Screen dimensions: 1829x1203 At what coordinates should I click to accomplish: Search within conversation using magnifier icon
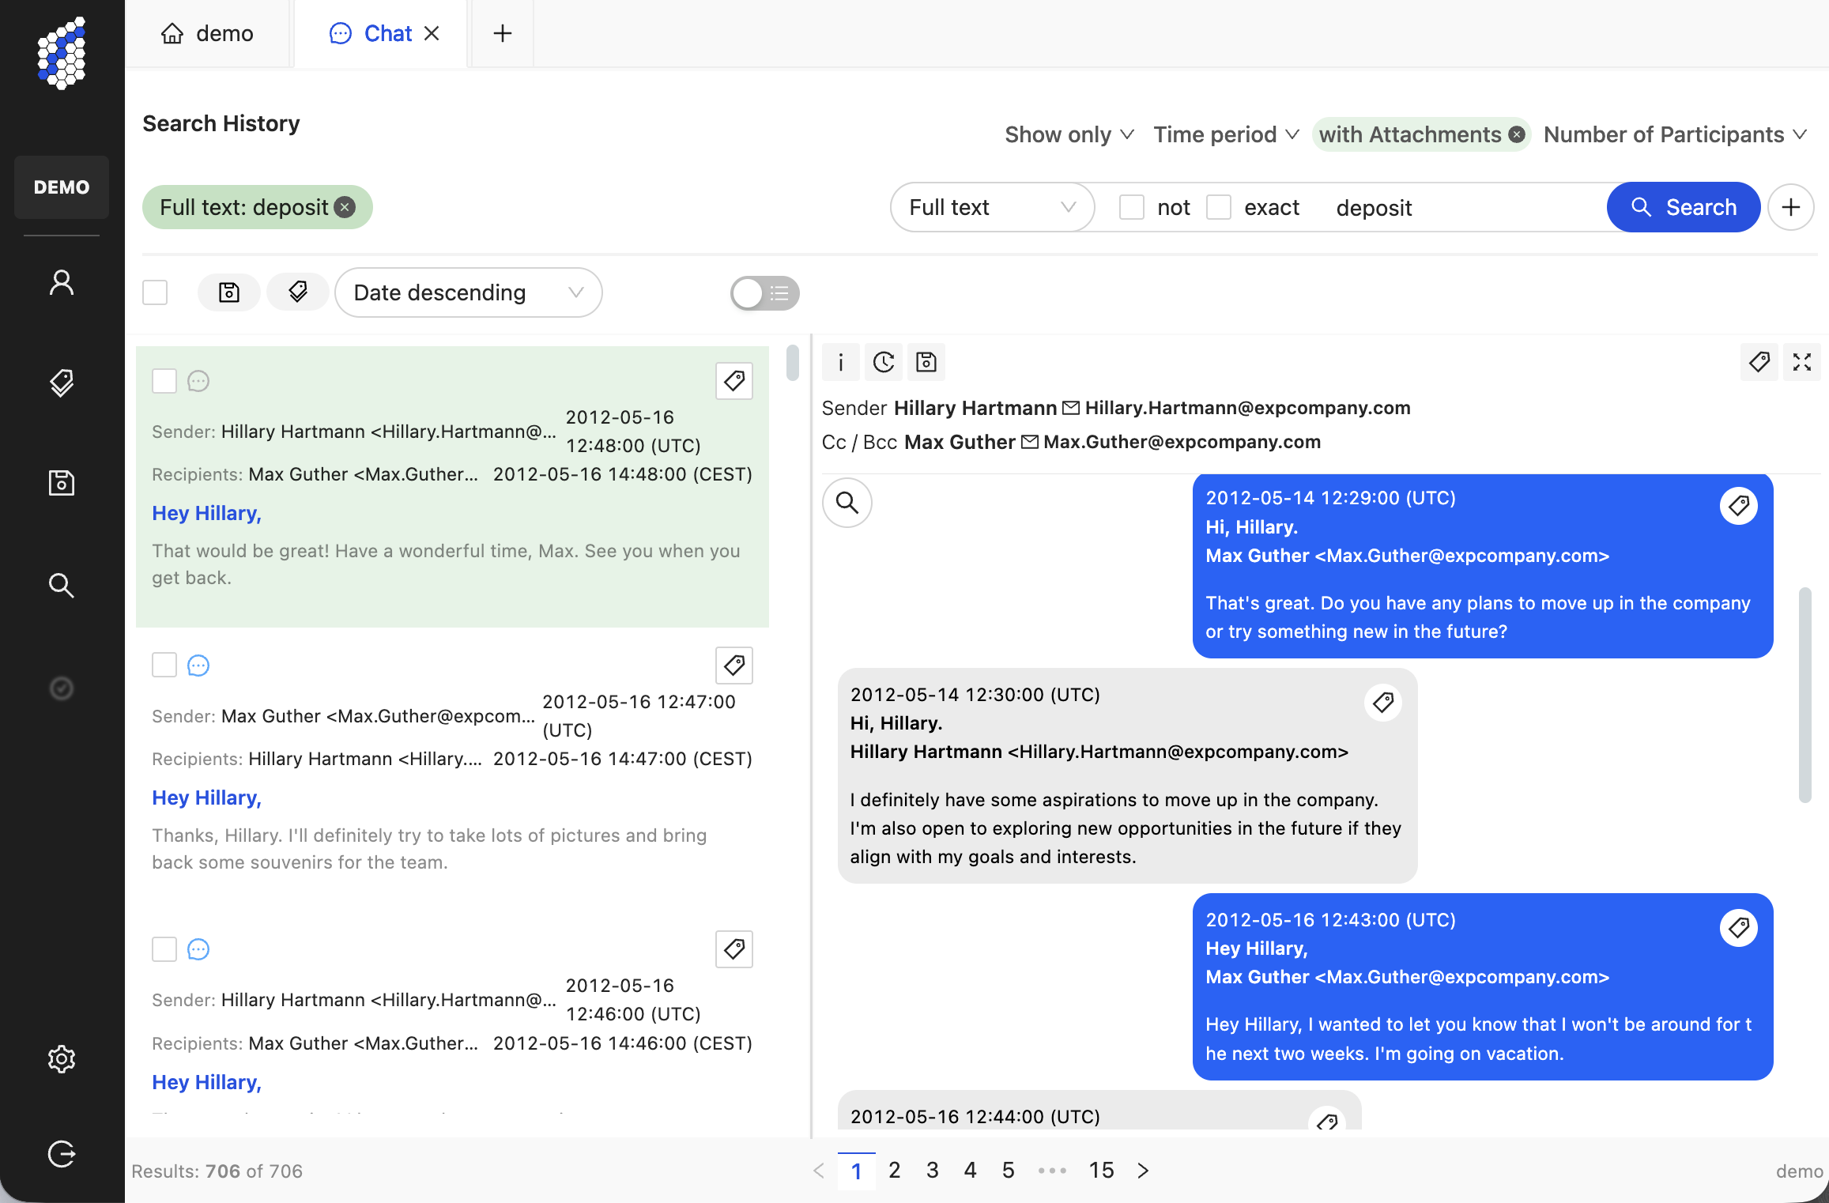point(847,503)
